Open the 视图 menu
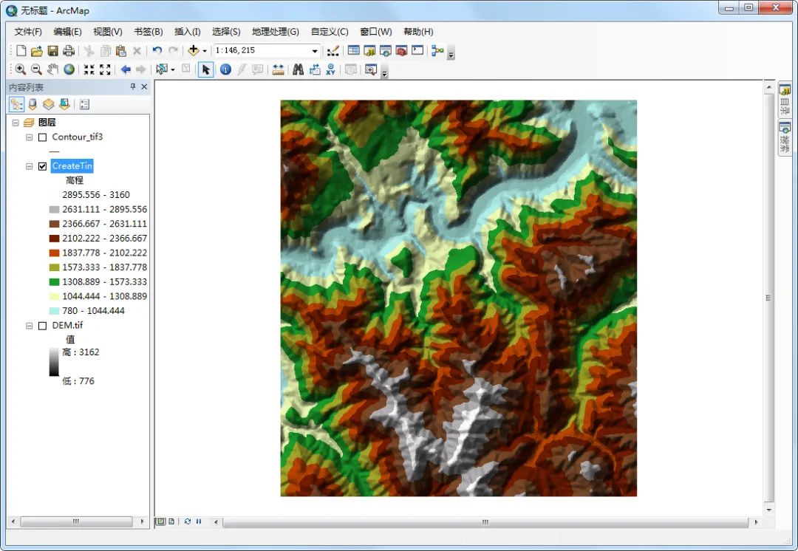The width and height of the screenshot is (798, 551). (x=107, y=32)
